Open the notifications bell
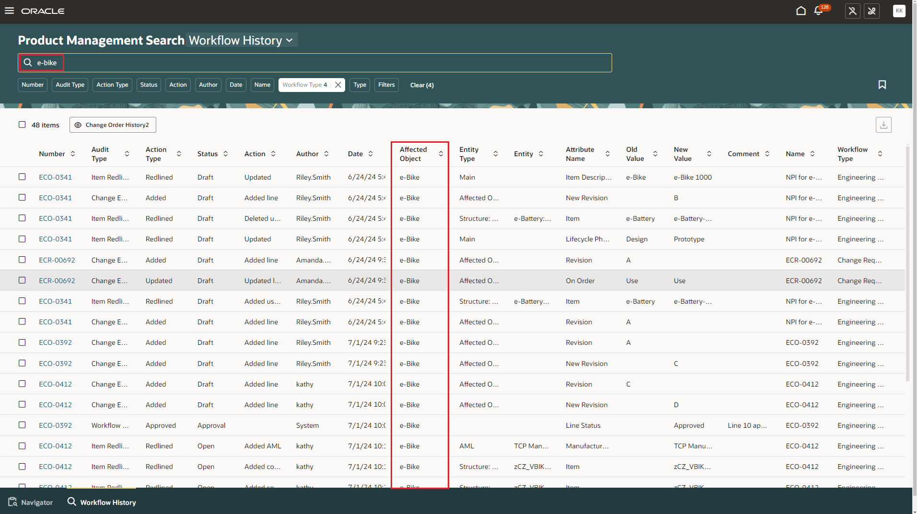This screenshot has width=917, height=514. 819,11
